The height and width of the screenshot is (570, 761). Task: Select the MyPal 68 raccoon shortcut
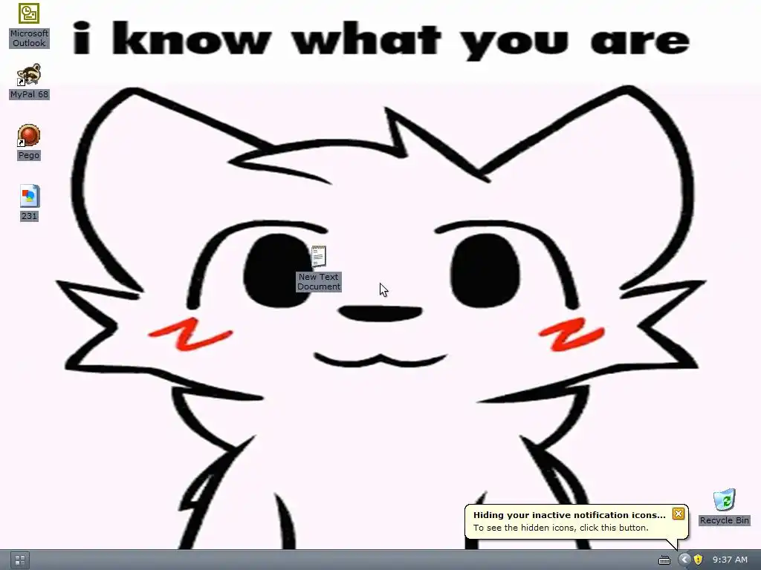pyautogui.click(x=29, y=81)
